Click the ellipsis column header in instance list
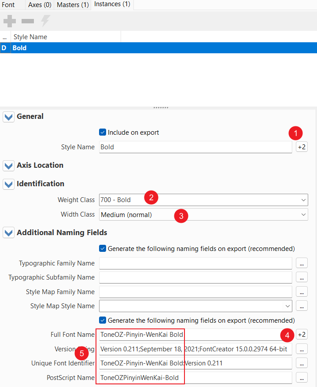This screenshot has height=387, width=317. 5,37
